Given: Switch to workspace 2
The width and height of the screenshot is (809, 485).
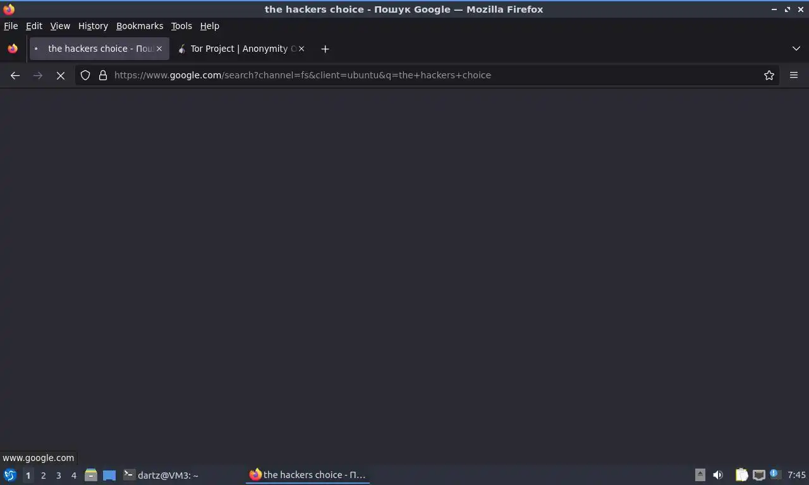Looking at the screenshot, I should [44, 476].
